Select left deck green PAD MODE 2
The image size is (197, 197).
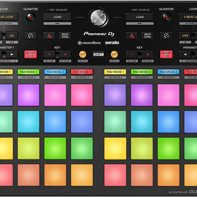point(28,72)
